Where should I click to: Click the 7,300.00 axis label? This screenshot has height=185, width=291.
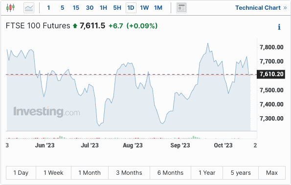pyautogui.click(x=271, y=119)
